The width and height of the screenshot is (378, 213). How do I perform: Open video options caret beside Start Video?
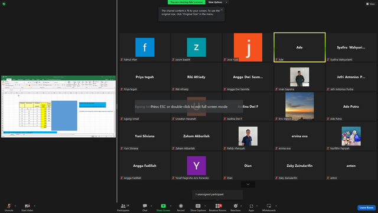(x=34, y=206)
